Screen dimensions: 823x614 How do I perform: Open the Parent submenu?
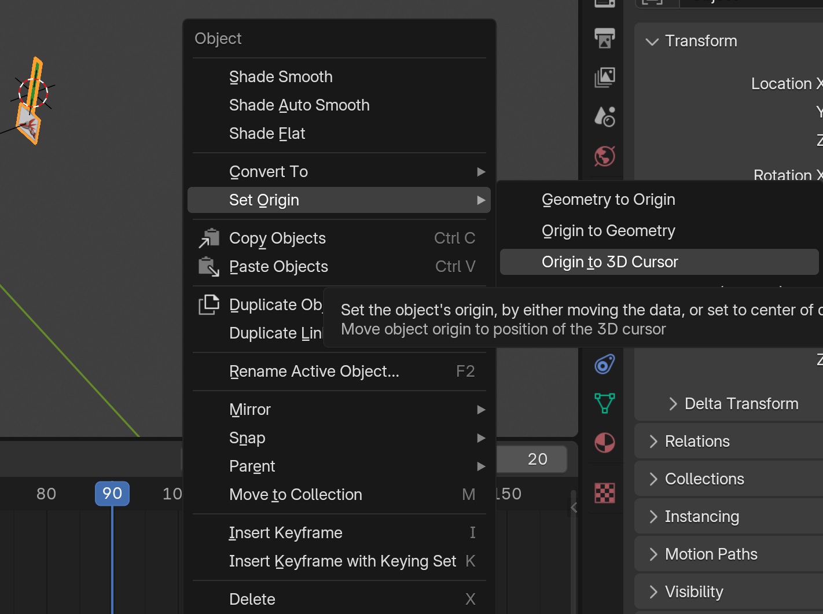click(x=339, y=466)
